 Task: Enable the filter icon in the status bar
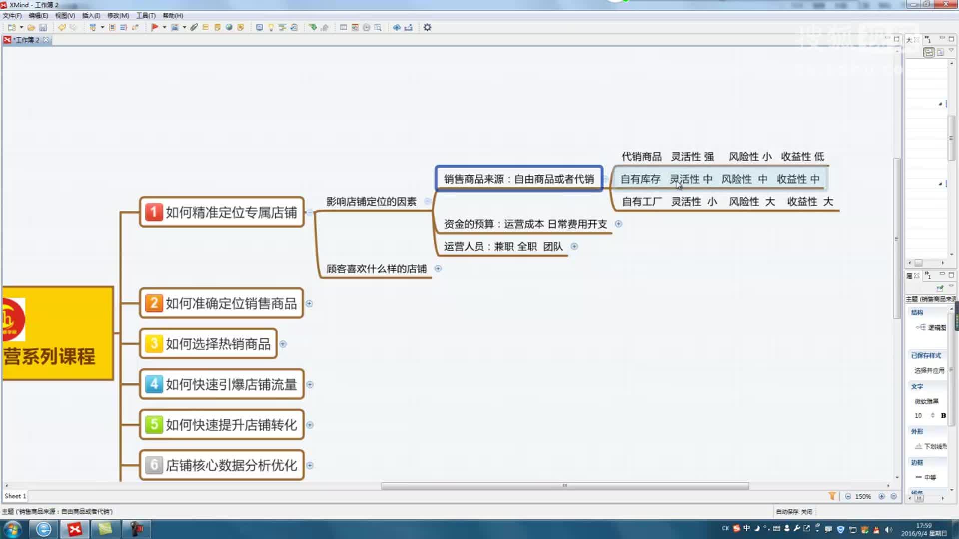coord(832,496)
